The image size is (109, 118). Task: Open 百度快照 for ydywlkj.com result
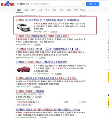click(x=37, y=45)
